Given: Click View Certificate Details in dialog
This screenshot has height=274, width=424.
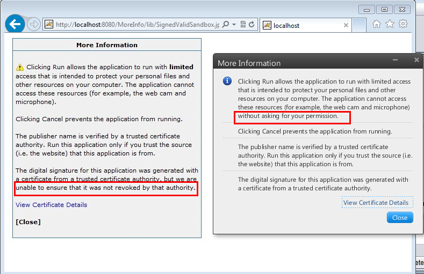Looking at the screenshot, I should (376, 203).
